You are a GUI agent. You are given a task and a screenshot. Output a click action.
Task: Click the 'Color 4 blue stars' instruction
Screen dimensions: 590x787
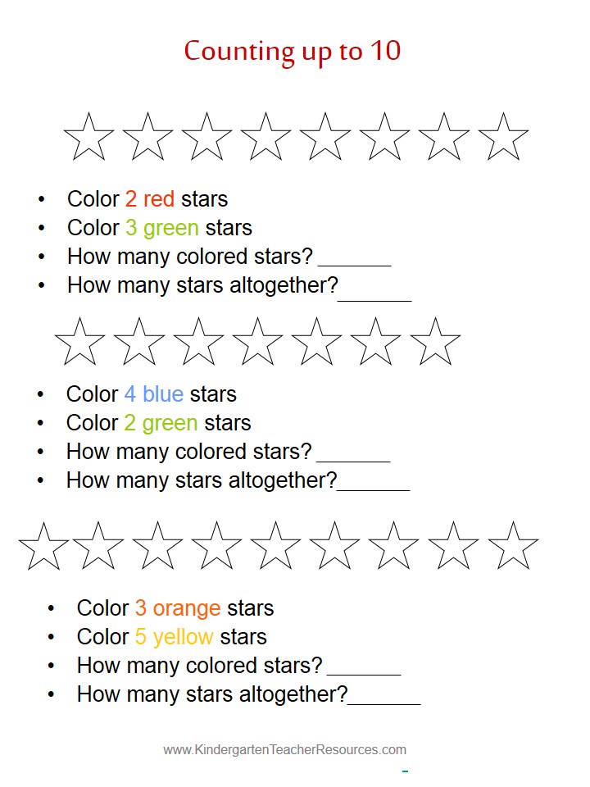point(151,394)
